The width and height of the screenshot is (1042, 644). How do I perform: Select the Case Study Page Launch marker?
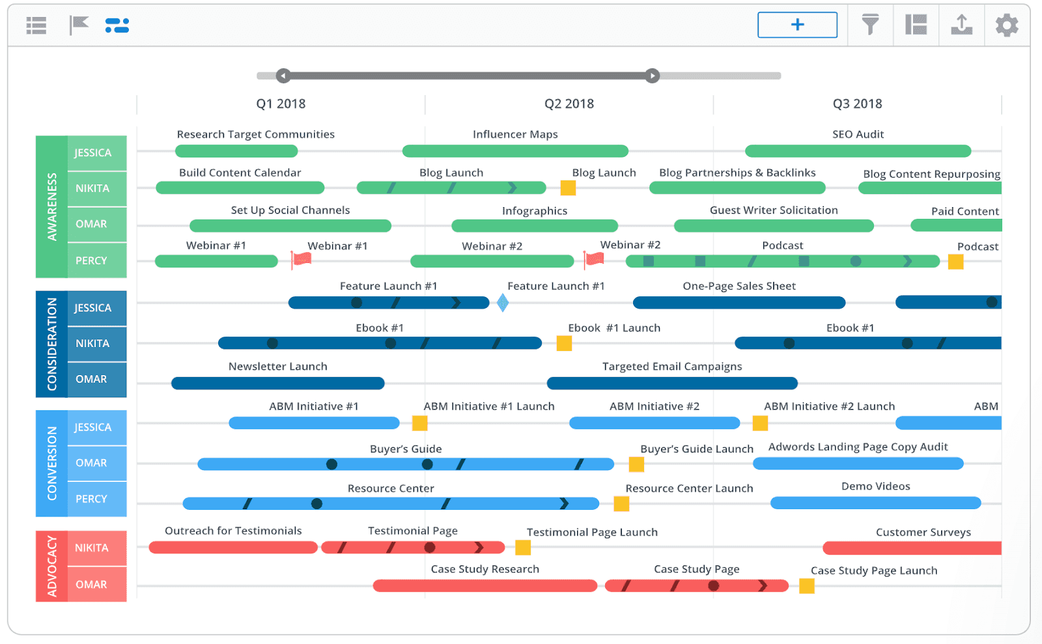click(808, 586)
